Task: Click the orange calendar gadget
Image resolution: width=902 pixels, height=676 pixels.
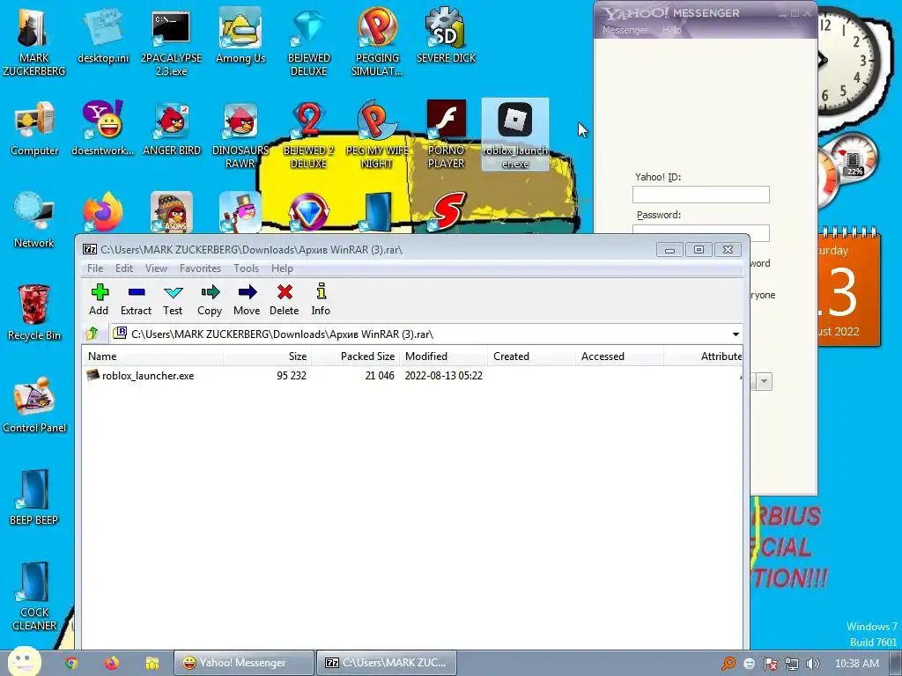Action: click(x=849, y=288)
